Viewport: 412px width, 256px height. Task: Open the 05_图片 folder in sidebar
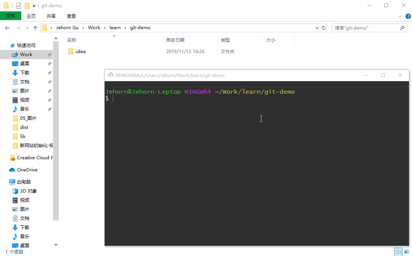coord(28,118)
